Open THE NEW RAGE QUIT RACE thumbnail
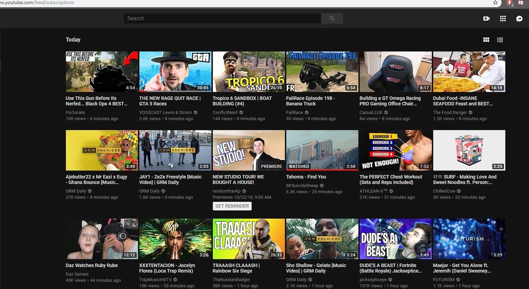 [x=175, y=72]
